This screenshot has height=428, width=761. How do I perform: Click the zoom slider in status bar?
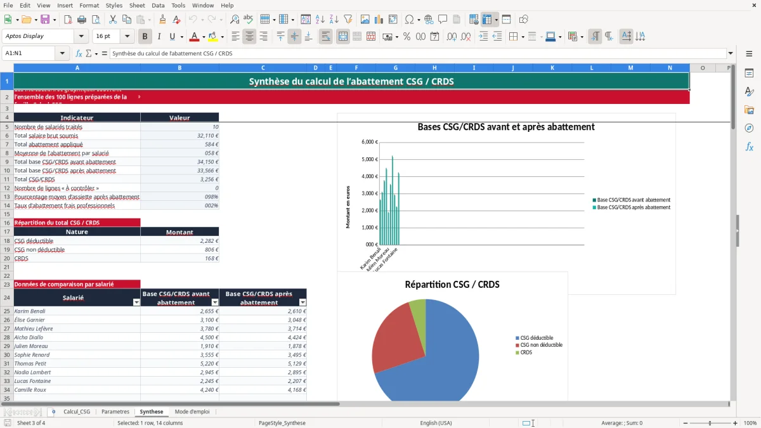tap(710, 423)
